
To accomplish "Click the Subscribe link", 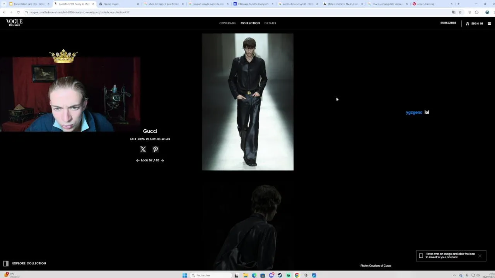I will coord(448,23).
